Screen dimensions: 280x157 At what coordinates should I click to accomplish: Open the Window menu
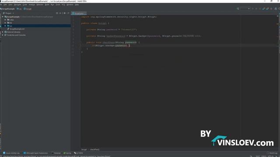[x=70, y=5]
